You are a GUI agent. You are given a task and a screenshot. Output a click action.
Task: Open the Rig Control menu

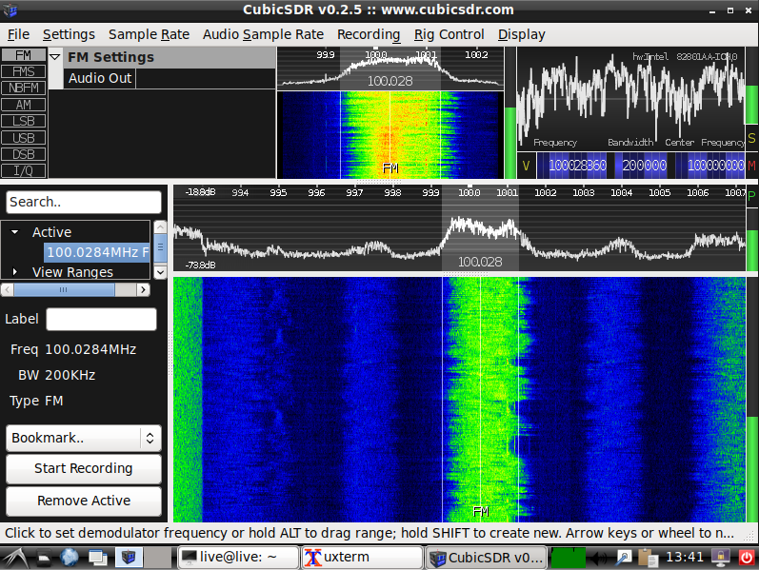coord(449,34)
